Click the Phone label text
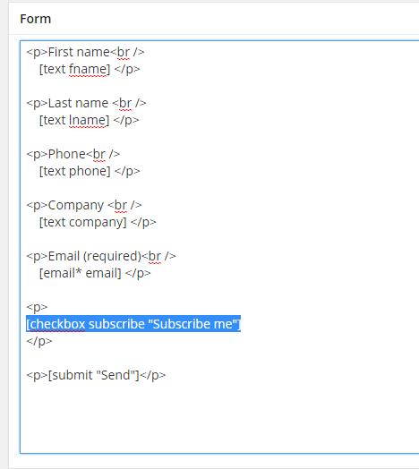Viewport: 419px width, 469px height. coord(67,154)
